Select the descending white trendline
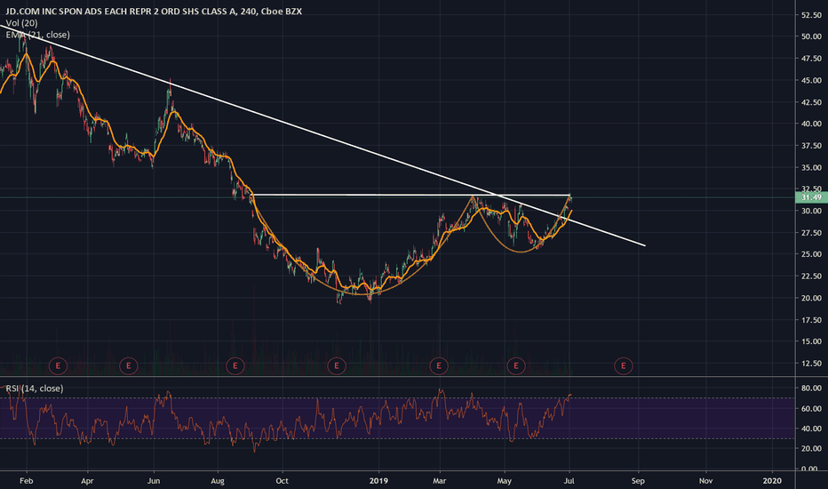Viewport: 828px width, 489px height. click(322, 135)
